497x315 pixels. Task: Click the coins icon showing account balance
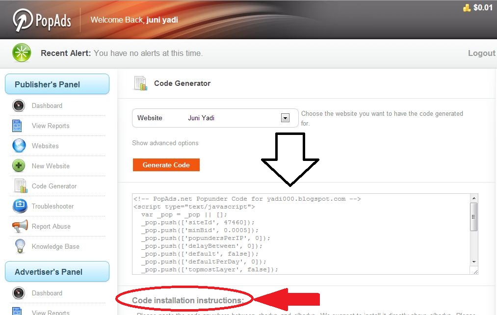[x=467, y=7]
